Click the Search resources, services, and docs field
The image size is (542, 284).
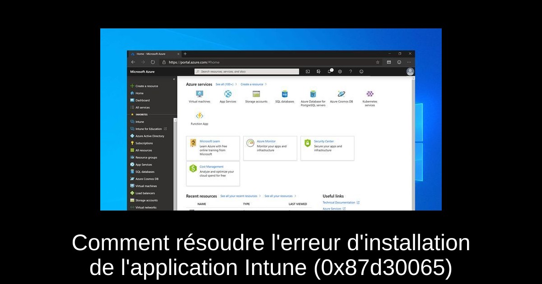pos(247,72)
